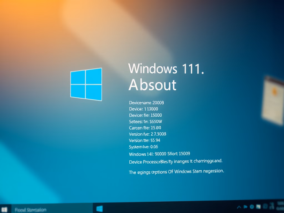Click the blurred window at the right edge
Screen dimensions: 284x213
pyautogui.click(x=273, y=101)
